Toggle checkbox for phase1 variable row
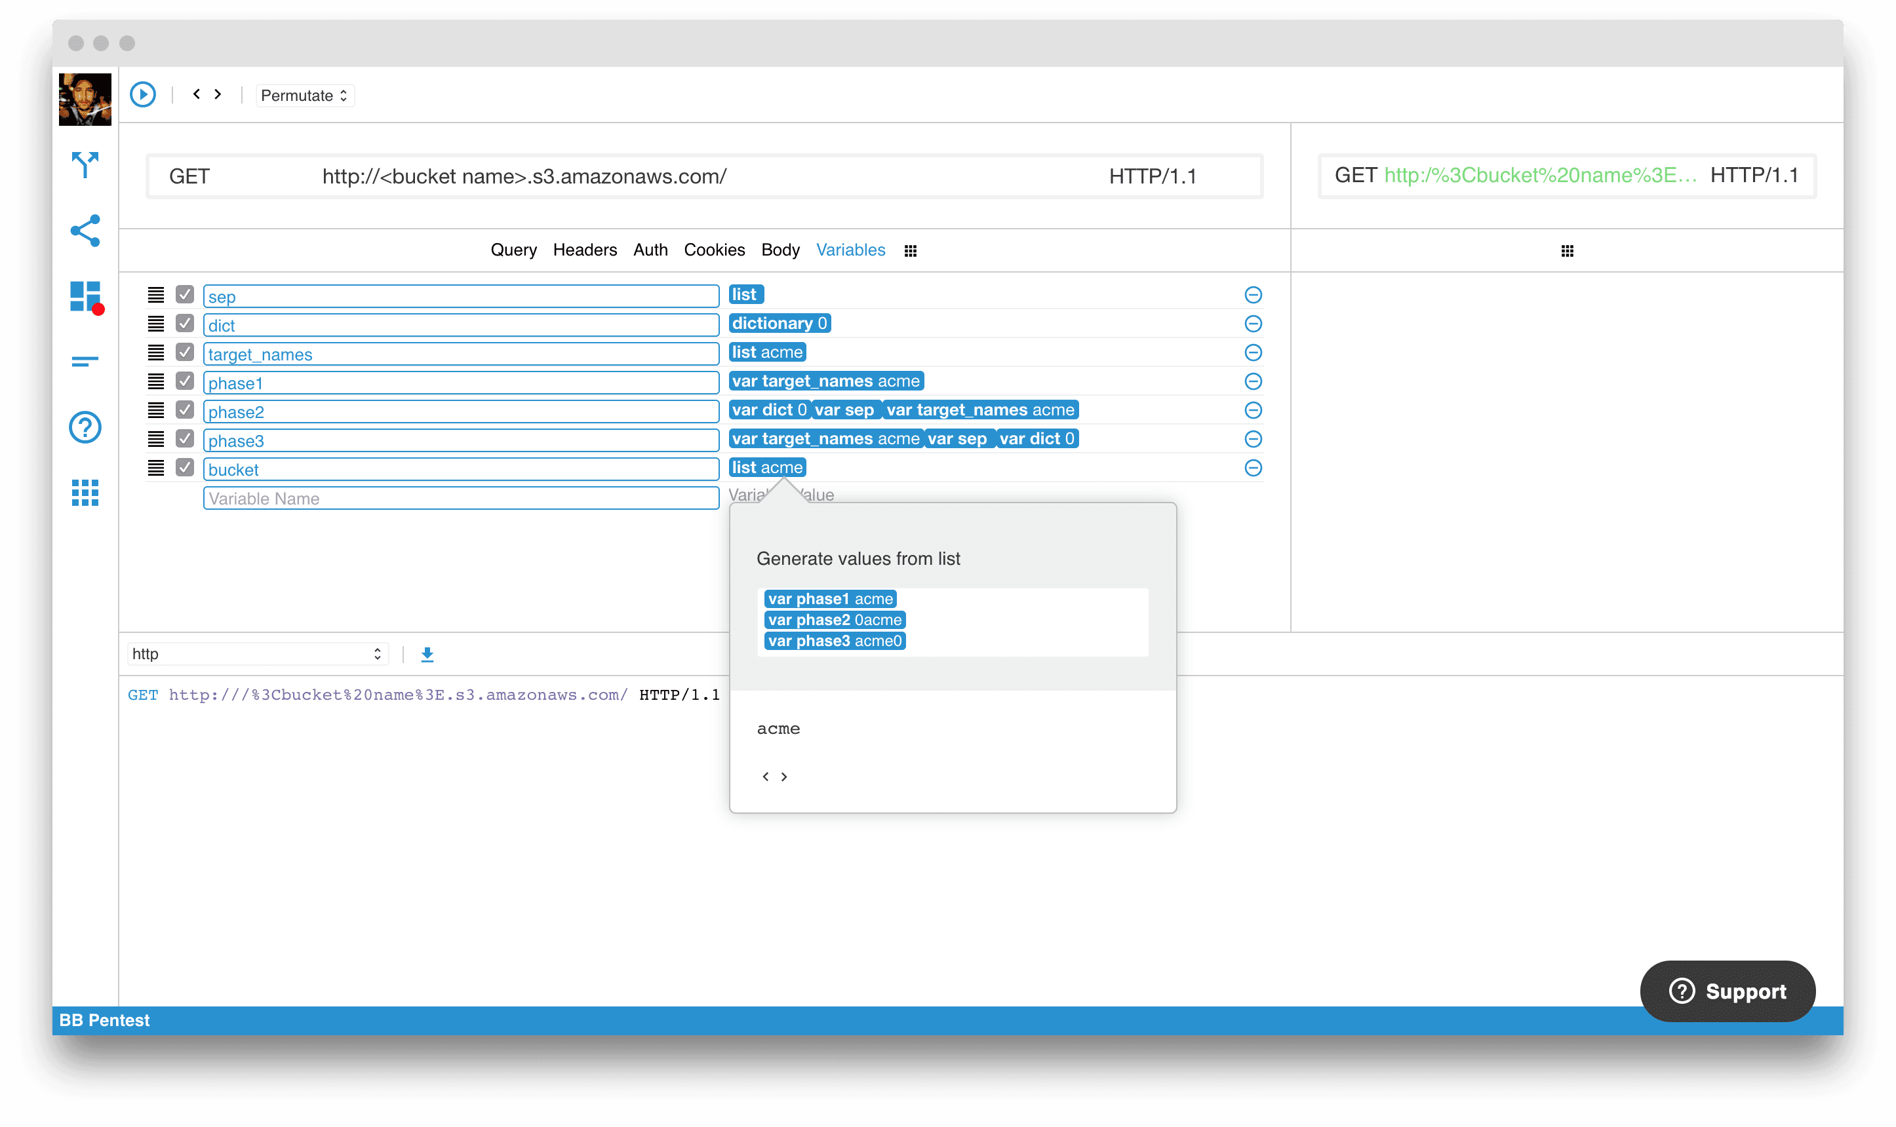The image size is (1896, 1127). 185,381
